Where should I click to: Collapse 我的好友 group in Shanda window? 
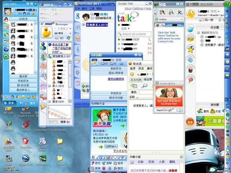tap(198, 33)
